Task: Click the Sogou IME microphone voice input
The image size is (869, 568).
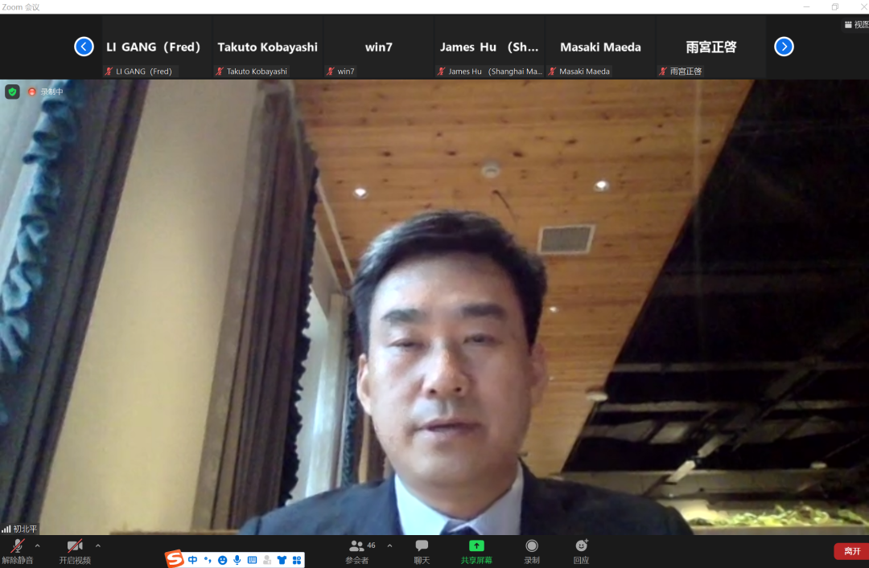Action: click(237, 560)
